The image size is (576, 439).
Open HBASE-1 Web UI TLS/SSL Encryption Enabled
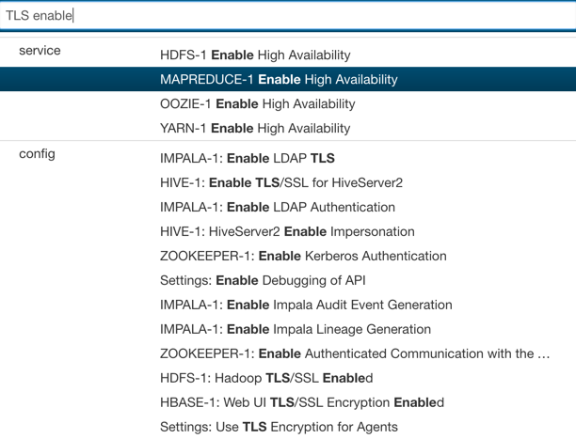click(x=301, y=403)
